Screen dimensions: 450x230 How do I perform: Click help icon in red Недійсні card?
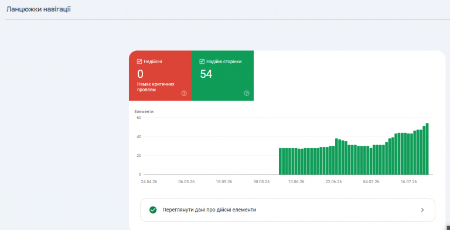184,93
